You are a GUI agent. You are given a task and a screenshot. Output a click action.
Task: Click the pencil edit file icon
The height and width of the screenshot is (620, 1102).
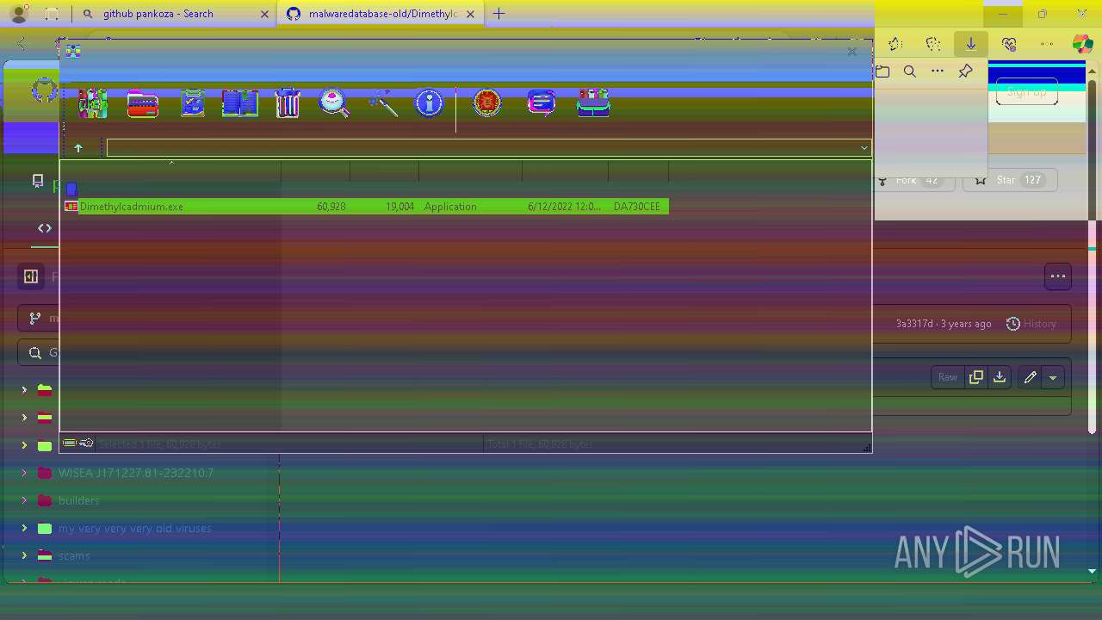click(1030, 377)
